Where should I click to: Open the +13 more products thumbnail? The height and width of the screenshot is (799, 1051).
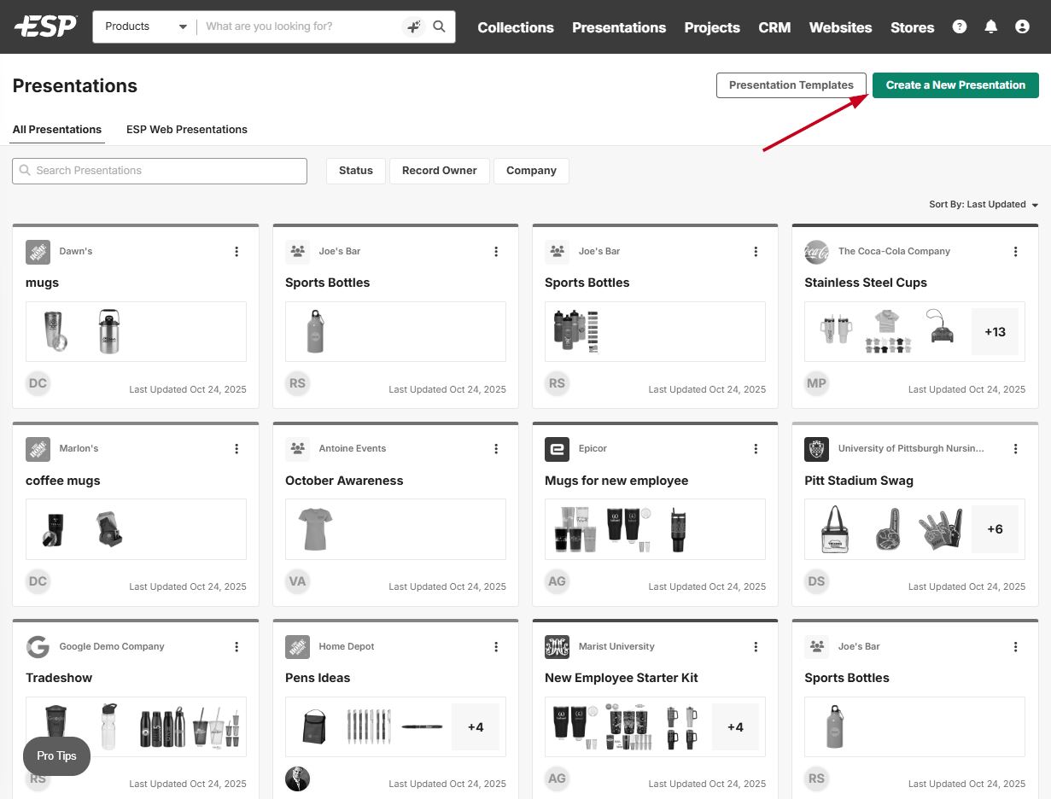995,332
